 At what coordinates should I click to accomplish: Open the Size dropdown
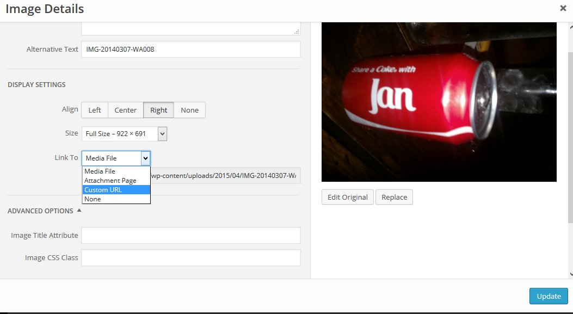124,134
